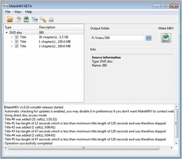
Task: Expand the 1 chapter(s) 229.4 MB title
Action: (x=12, y=42)
